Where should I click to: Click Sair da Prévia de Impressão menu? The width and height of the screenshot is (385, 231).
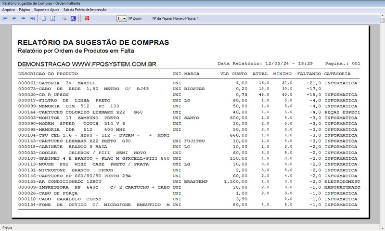pyautogui.click(x=85, y=10)
